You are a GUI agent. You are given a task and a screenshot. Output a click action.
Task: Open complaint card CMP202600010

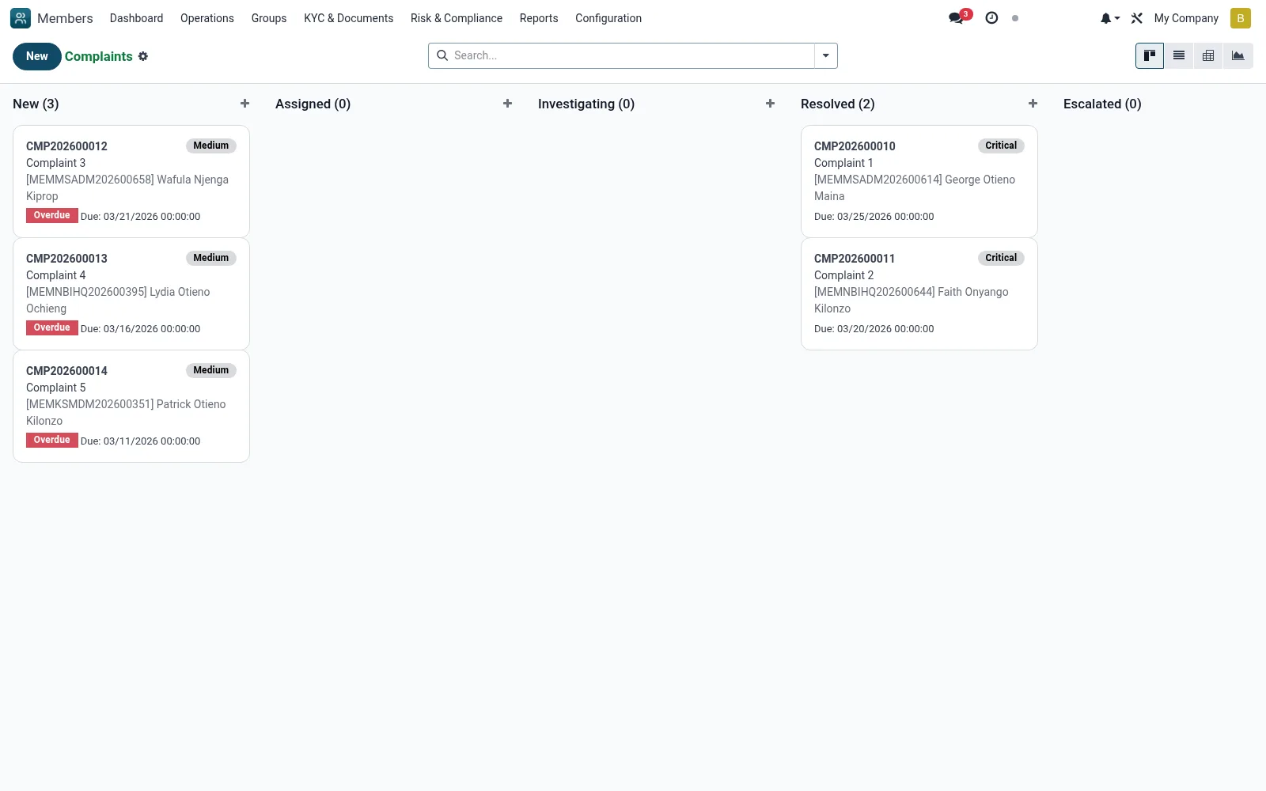[919, 181]
